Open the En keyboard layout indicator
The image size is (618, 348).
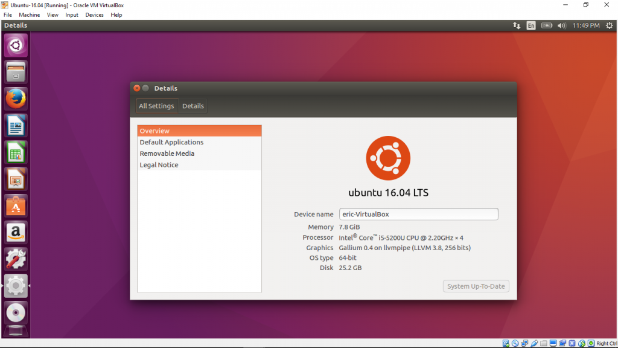531,25
